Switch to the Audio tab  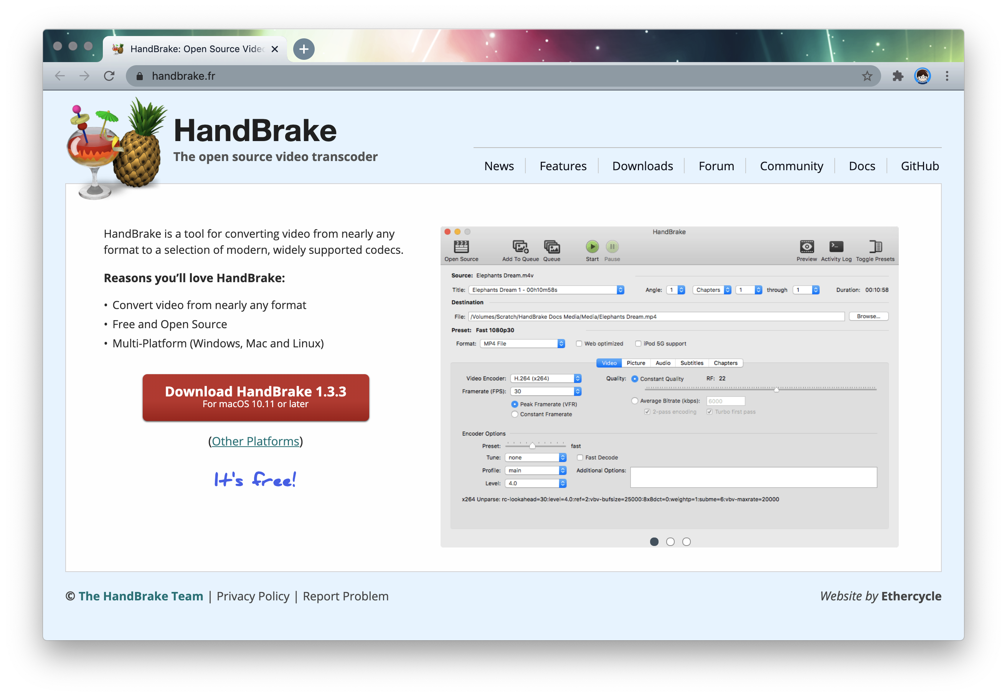click(663, 363)
